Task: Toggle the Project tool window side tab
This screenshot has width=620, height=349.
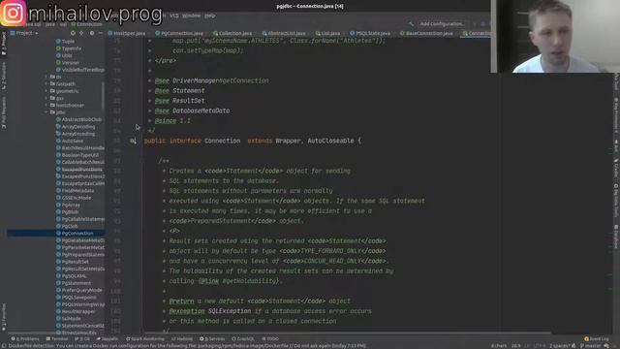Action: pyautogui.click(x=4, y=43)
